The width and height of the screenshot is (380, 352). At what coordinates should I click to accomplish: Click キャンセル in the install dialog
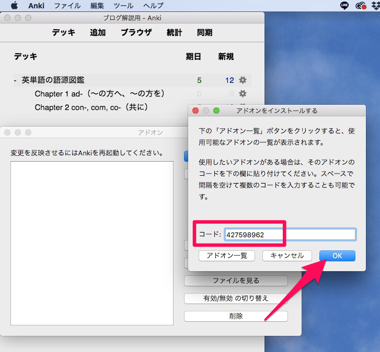pyautogui.click(x=287, y=256)
